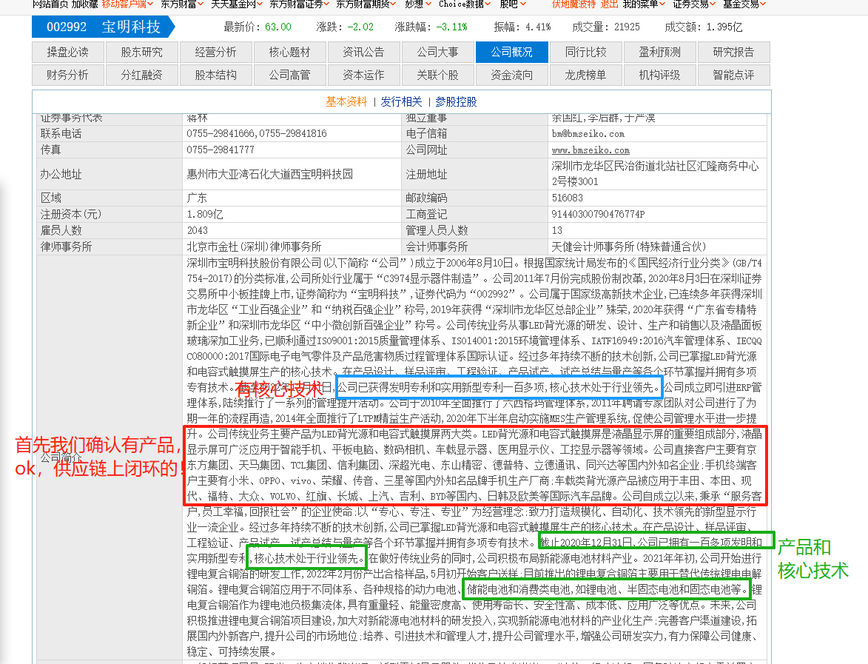Expand the 东方财富 menu in top bar
Screen dimensions: 868x664
[182, 4]
